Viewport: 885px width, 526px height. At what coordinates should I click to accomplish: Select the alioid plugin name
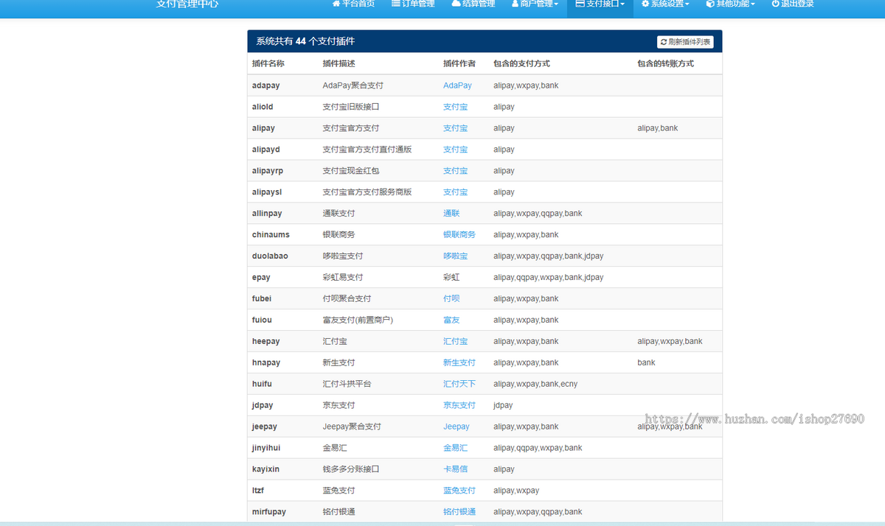pos(263,107)
